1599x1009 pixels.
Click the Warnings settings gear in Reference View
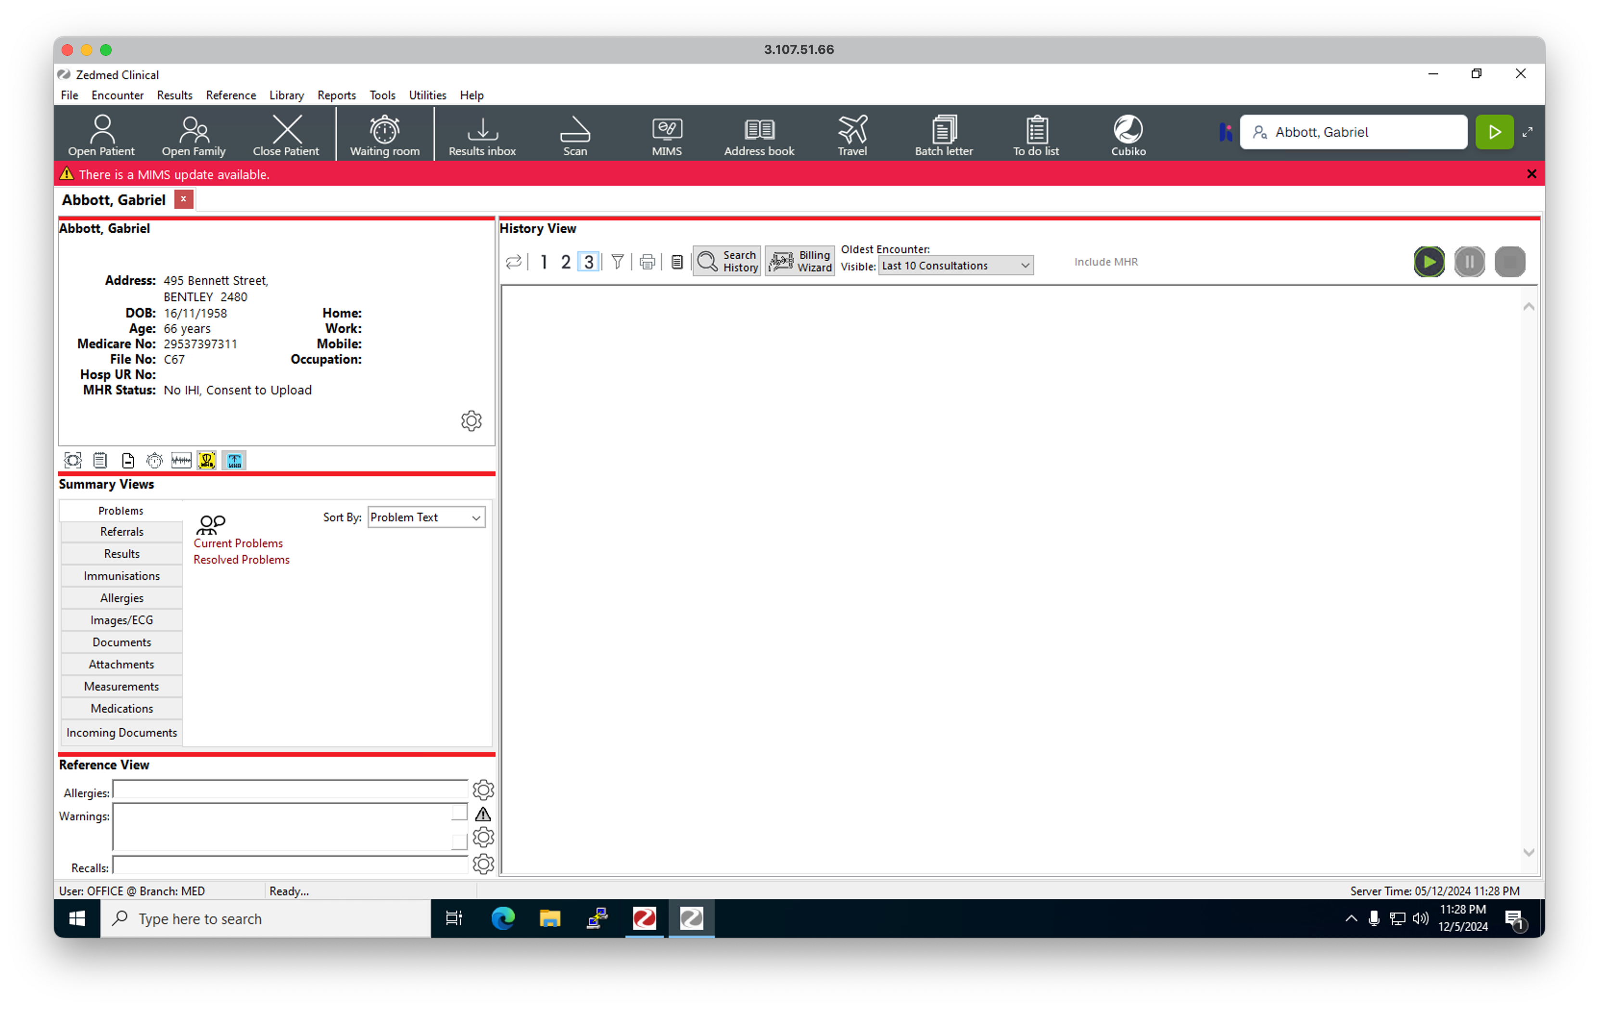(x=483, y=838)
